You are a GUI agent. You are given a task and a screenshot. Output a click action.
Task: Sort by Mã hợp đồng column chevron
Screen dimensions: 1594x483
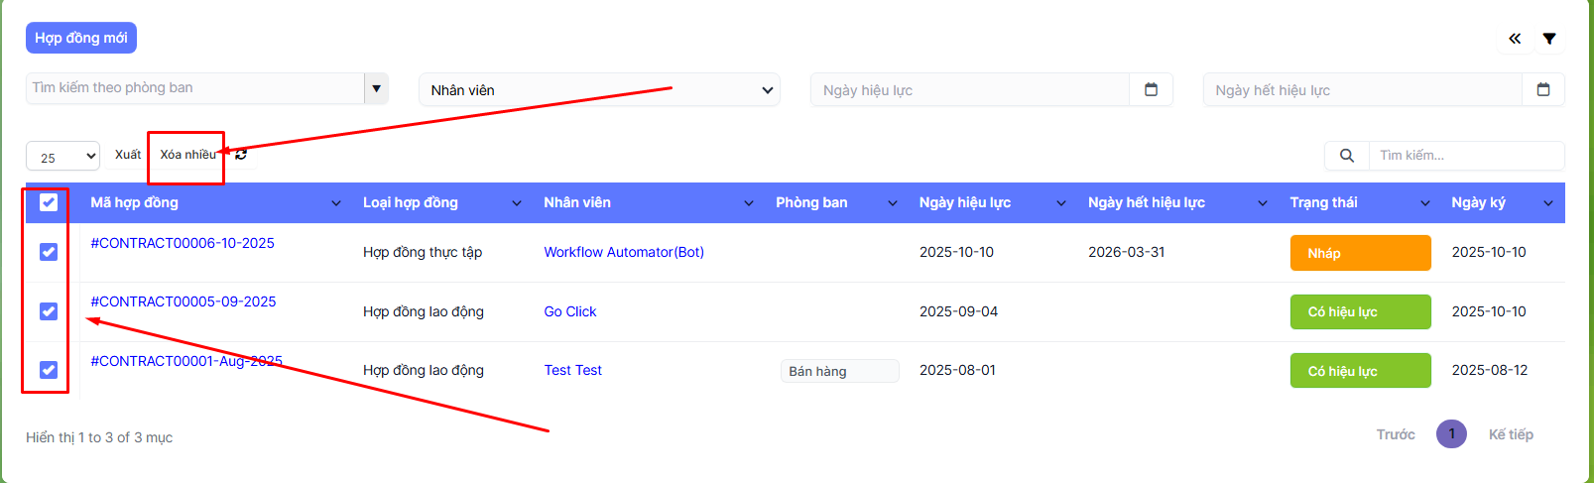(335, 203)
